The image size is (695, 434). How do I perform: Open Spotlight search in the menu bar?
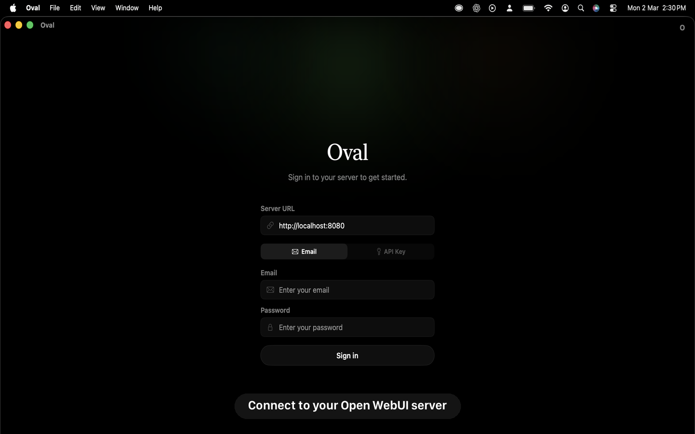point(581,8)
